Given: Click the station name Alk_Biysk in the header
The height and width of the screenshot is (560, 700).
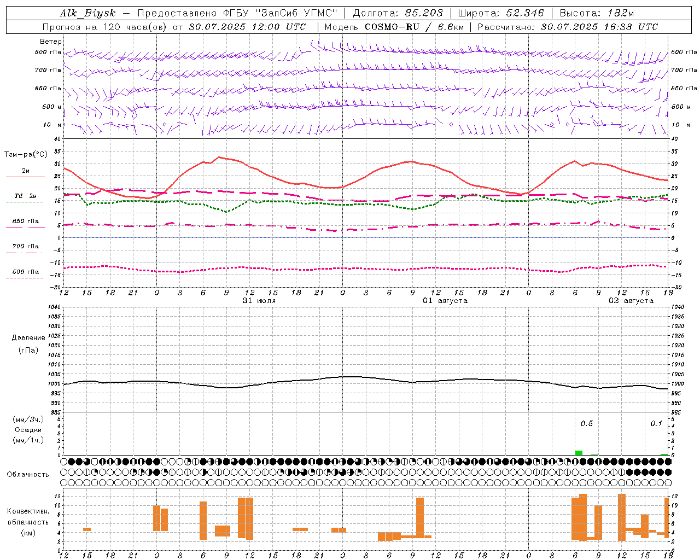Looking at the screenshot, I should [x=88, y=14].
